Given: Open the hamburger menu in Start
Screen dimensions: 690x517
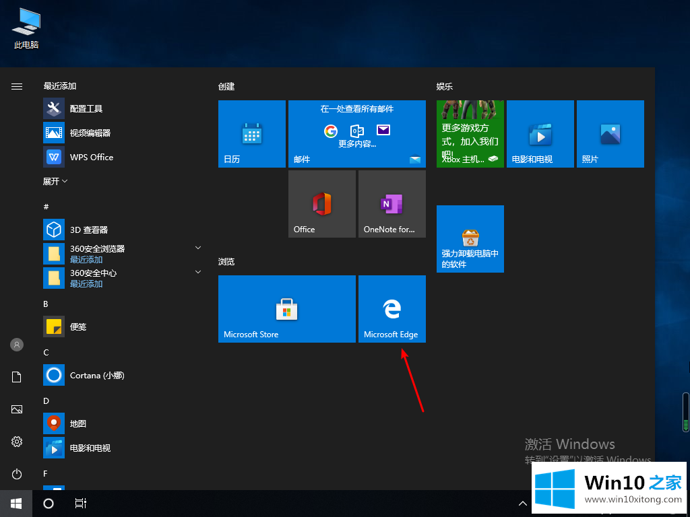Looking at the screenshot, I should 17,87.
